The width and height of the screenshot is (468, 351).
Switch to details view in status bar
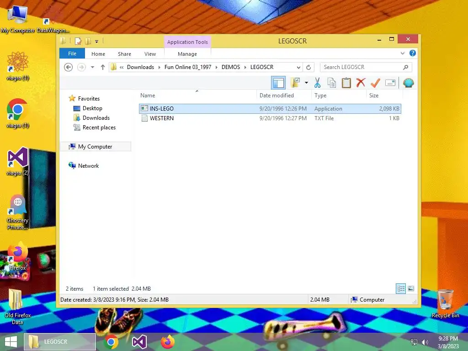click(400, 288)
